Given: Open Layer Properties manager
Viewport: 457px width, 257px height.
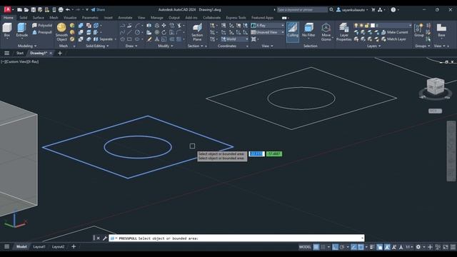Looking at the screenshot, I should 344,31.
